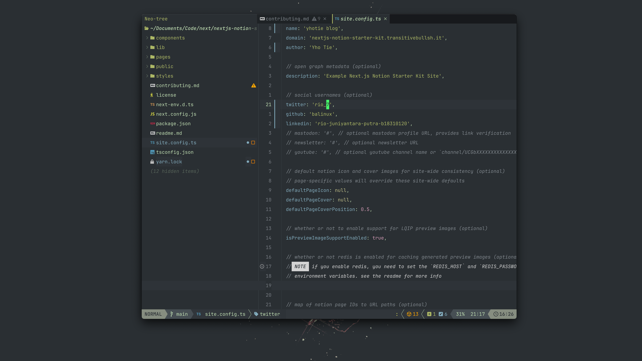
Task: Click the diagnostics count 13 icon
Action: (x=409, y=314)
